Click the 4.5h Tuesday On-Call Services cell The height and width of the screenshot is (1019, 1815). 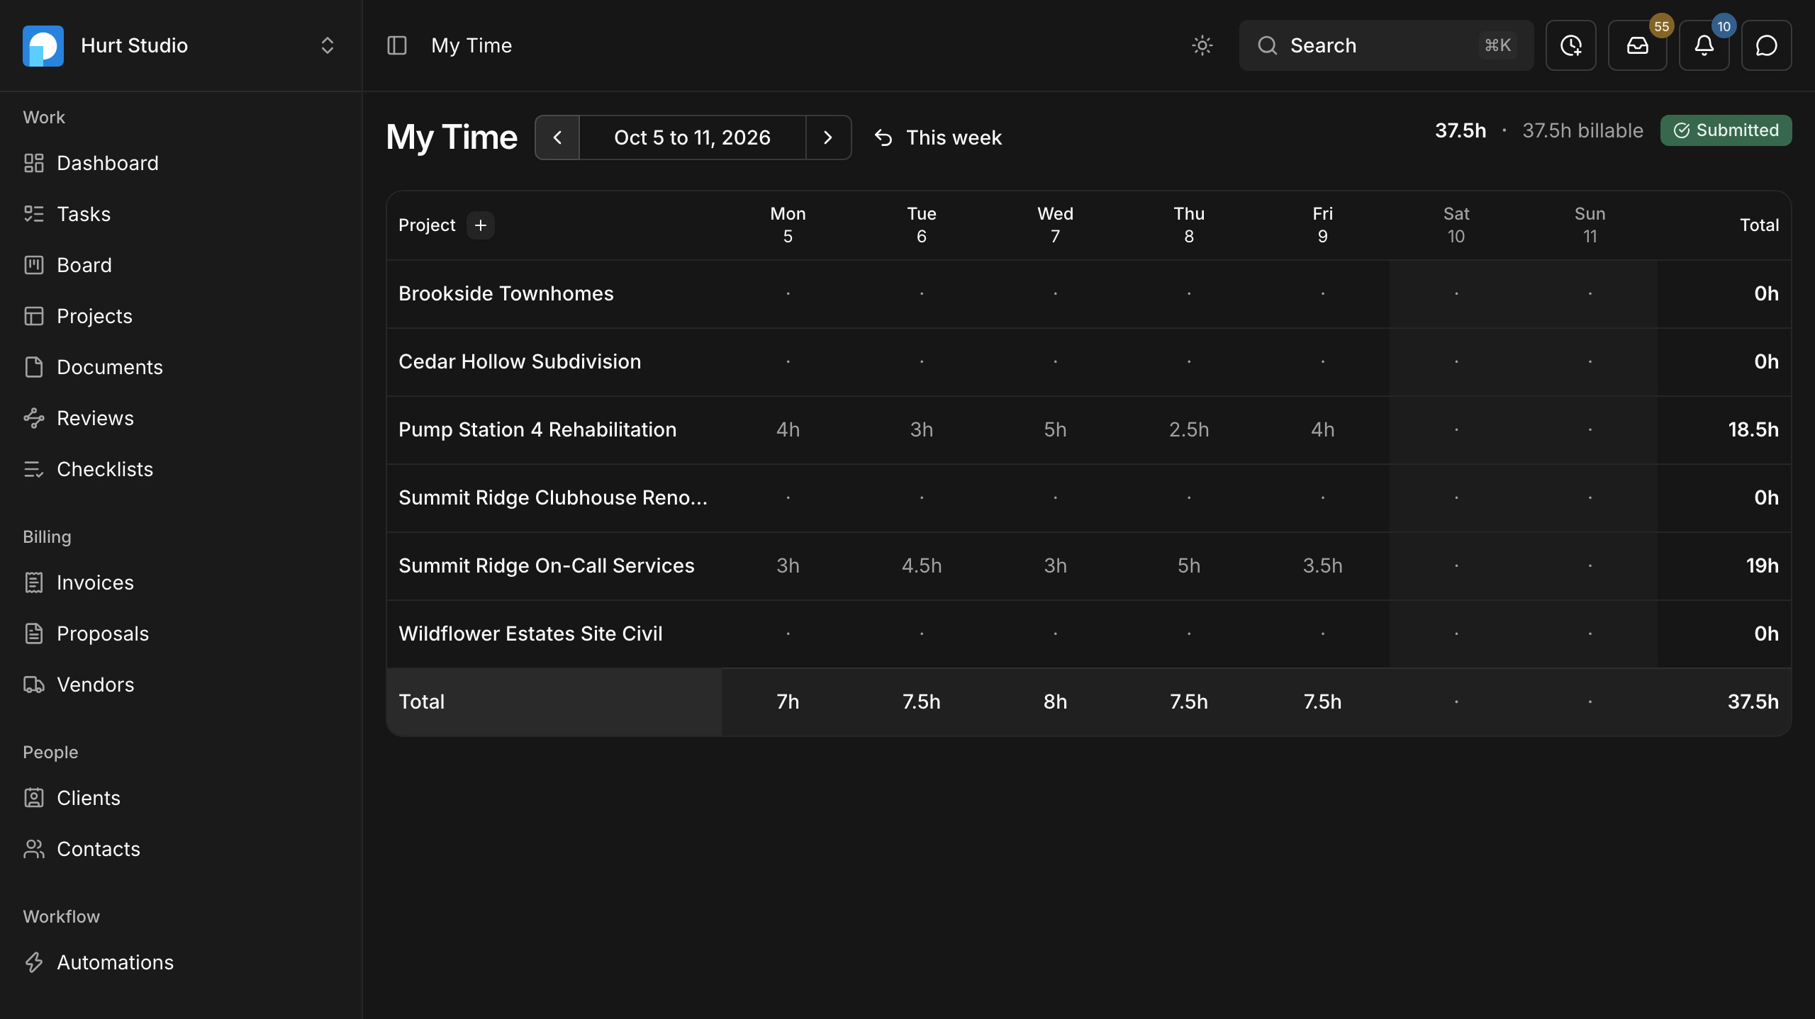[x=922, y=565]
